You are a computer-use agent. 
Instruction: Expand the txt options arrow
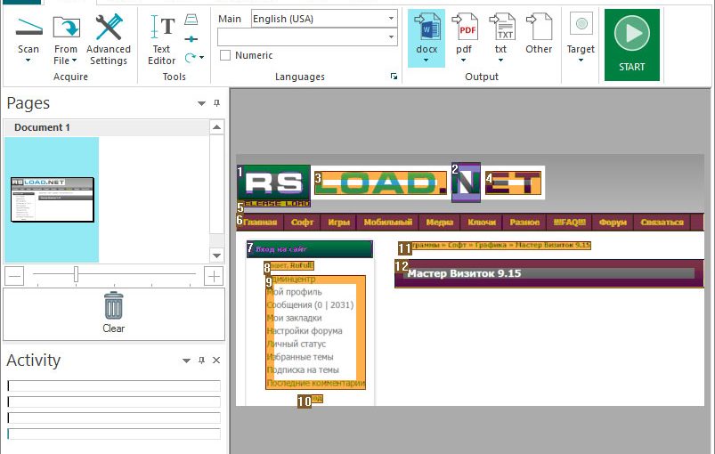500,61
